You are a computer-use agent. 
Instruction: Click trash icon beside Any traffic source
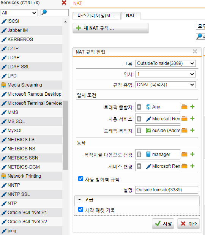(x=139, y=107)
